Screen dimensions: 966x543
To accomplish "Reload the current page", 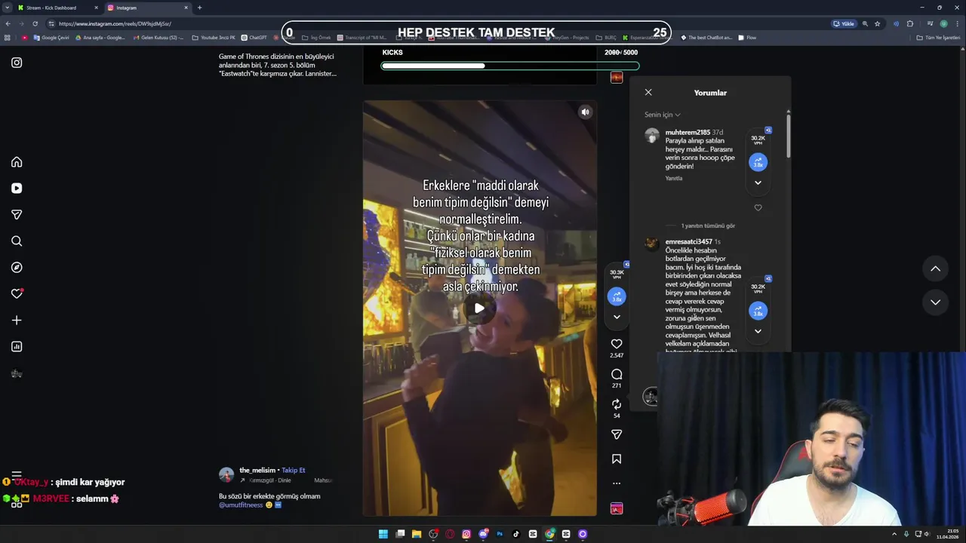I will (x=35, y=23).
